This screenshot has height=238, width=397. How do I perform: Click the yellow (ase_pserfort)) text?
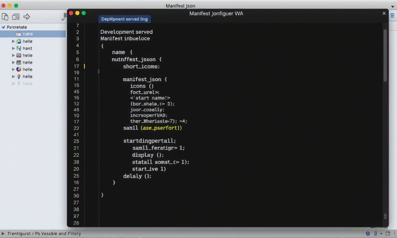click(x=161, y=128)
